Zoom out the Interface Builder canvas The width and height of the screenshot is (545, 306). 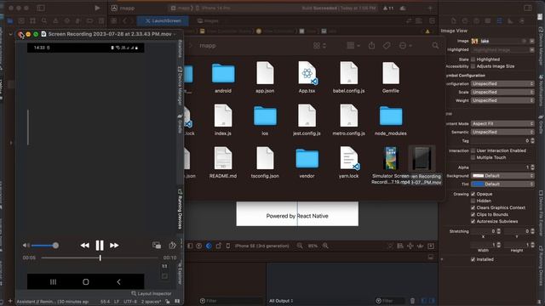point(300,246)
